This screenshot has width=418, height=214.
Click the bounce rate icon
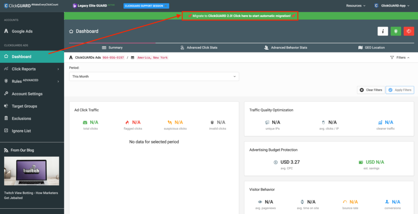[x=345, y=202]
